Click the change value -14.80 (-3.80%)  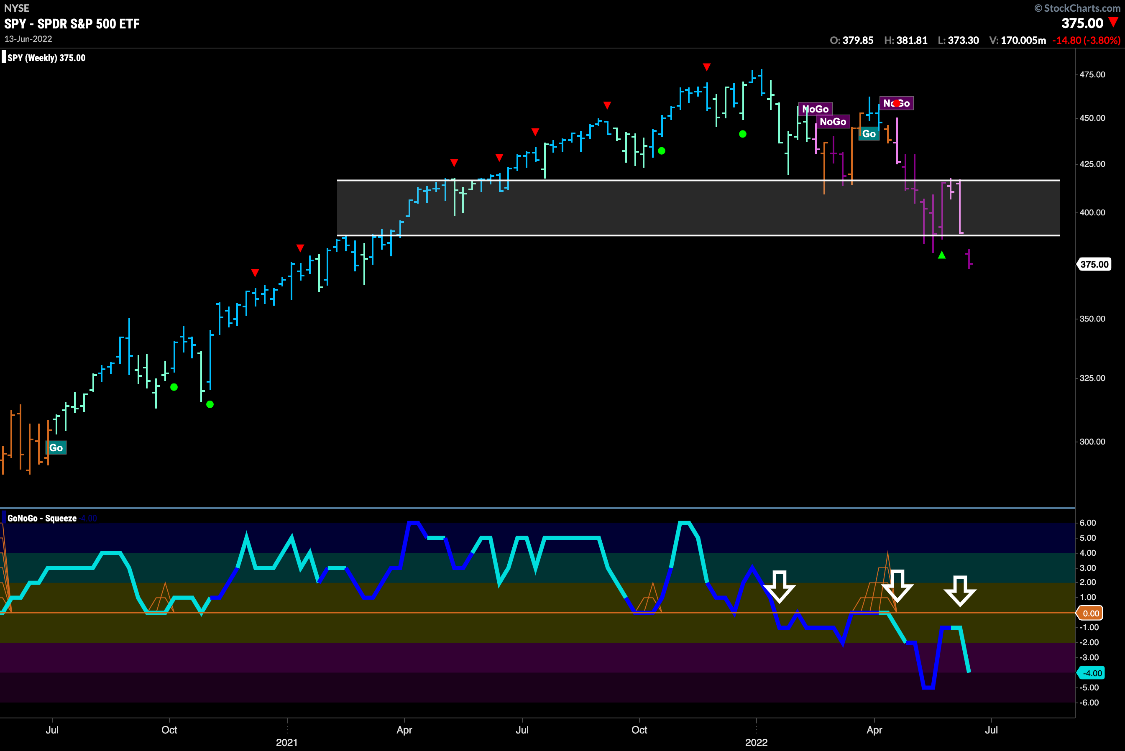(1086, 40)
